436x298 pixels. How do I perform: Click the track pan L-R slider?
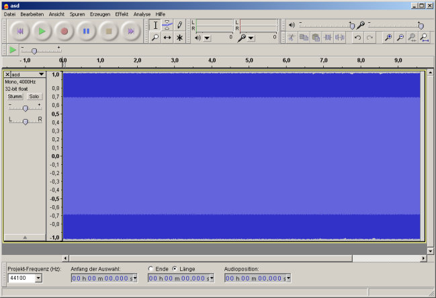pos(25,121)
